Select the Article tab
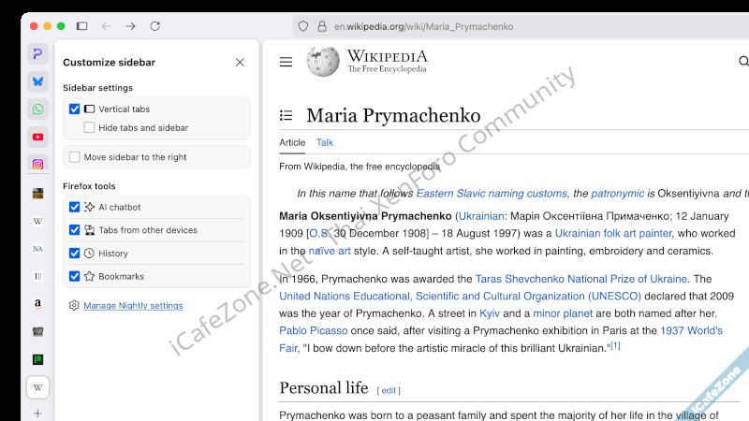The height and width of the screenshot is (421, 749). pos(292,142)
